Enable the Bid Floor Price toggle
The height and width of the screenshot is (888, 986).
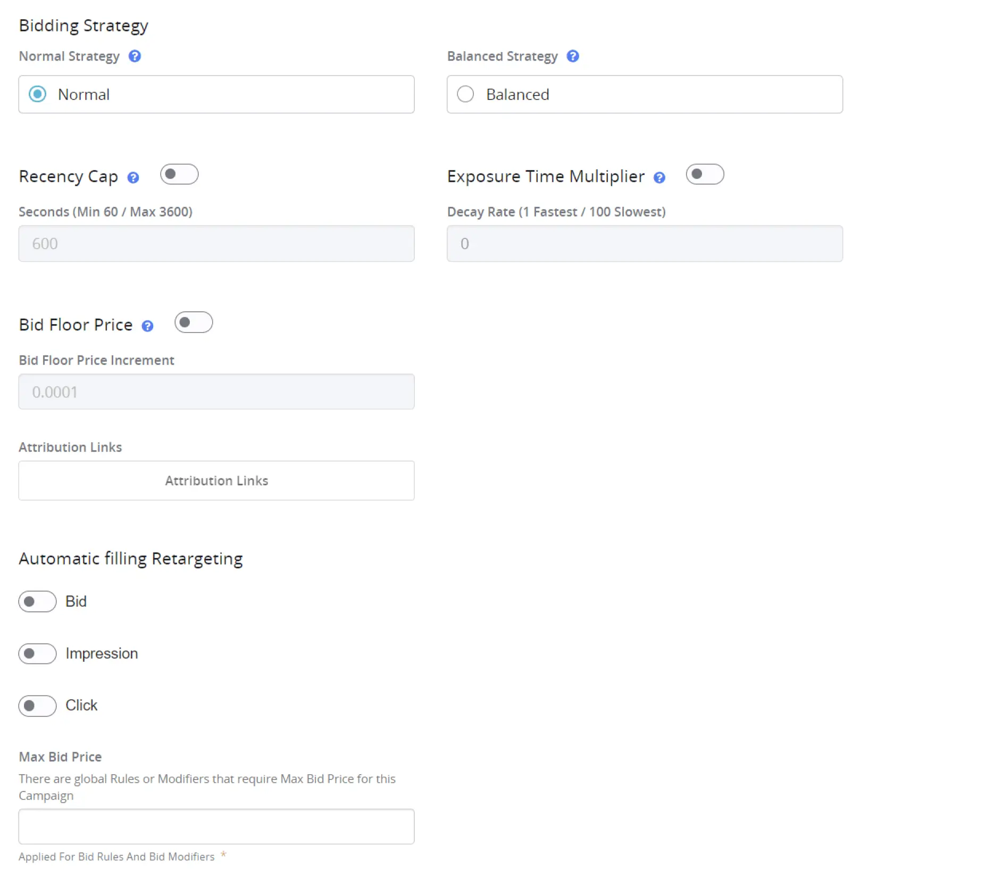[x=194, y=322]
